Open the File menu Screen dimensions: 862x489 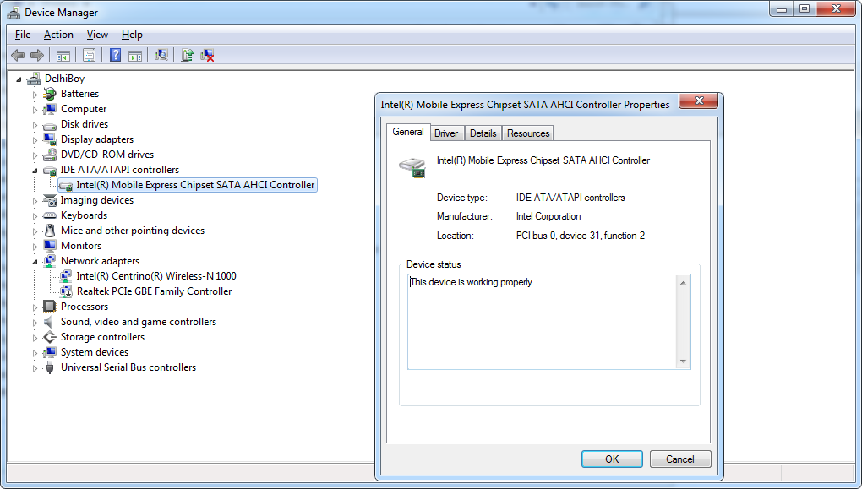(x=23, y=35)
